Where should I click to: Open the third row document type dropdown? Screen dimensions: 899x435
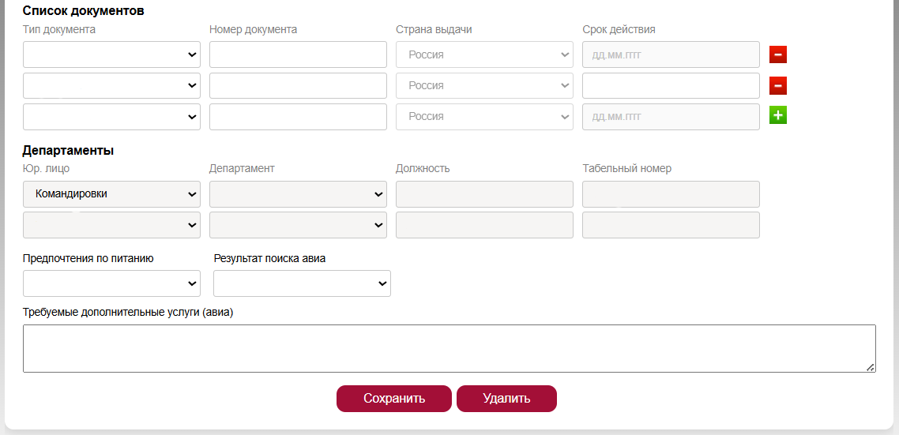[x=112, y=116]
